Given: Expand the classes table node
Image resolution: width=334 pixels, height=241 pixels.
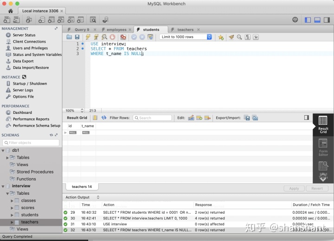Looking at the screenshot, I should [12, 201].
